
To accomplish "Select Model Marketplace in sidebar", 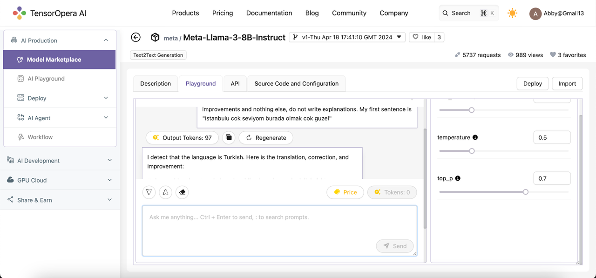I will click(59, 60).
